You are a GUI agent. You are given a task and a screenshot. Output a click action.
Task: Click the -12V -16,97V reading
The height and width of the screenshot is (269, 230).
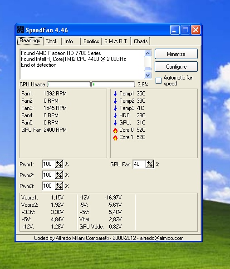click(101, 198)
